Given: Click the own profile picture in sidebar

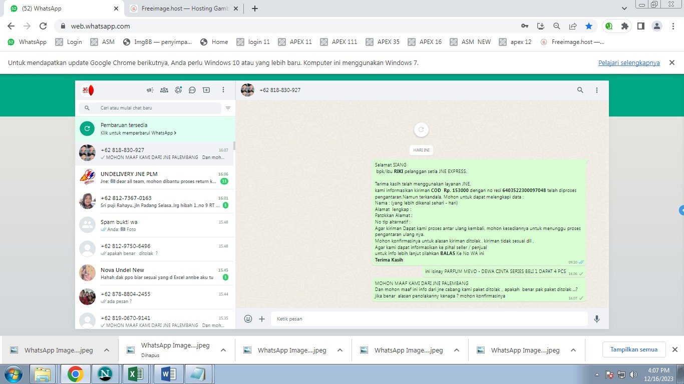Looking at the screenshot, I should (x=88, y=90).
